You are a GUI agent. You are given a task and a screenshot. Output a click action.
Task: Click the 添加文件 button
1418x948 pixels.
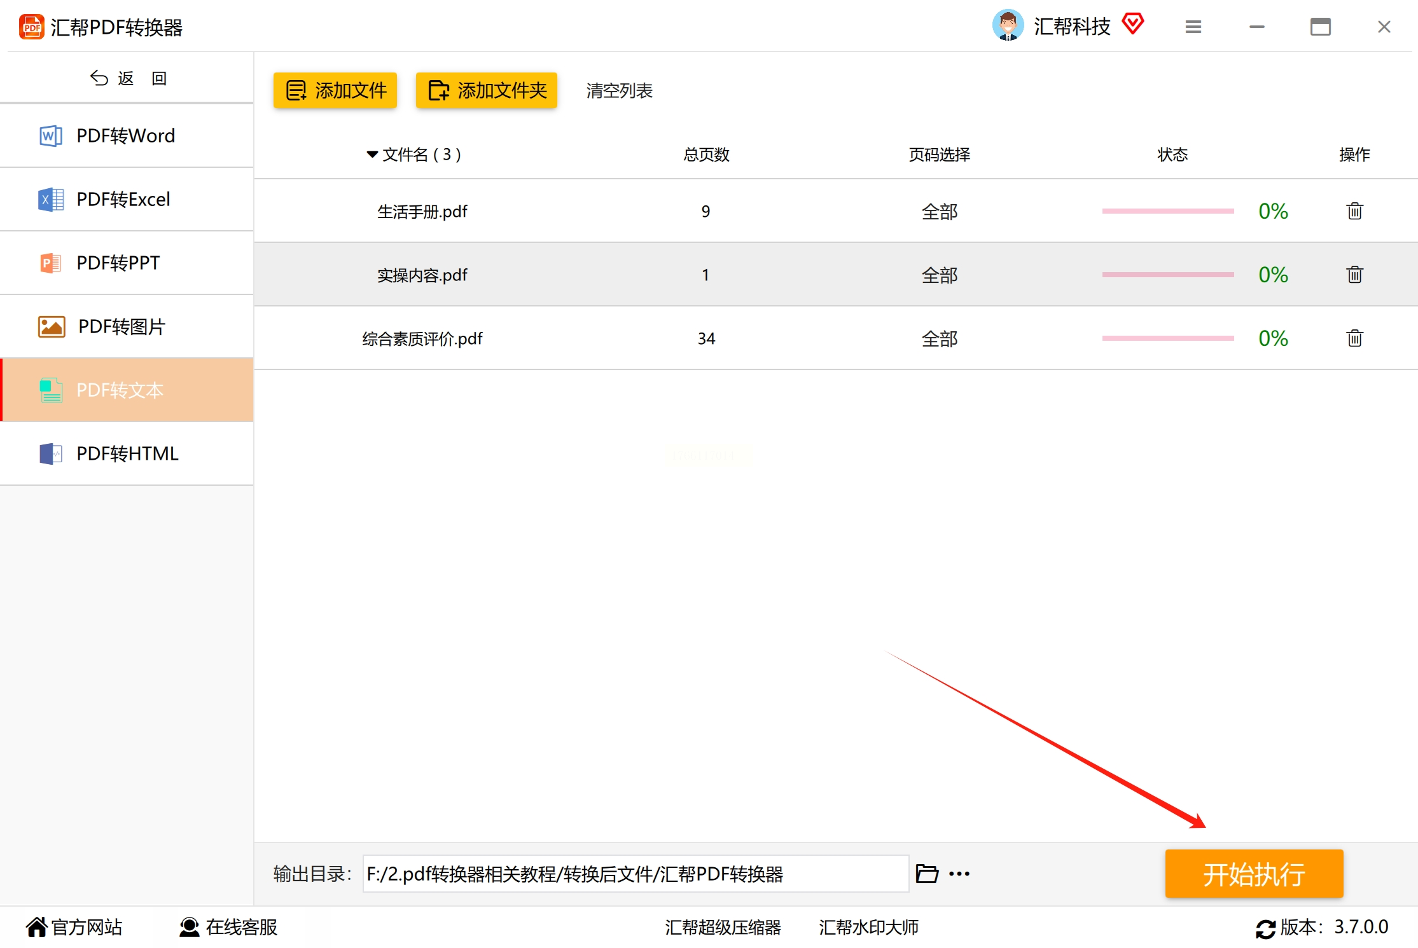point(335,91)
